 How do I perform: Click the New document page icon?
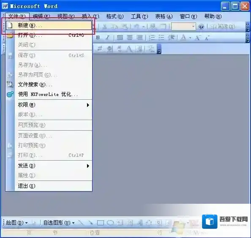pyautogui.click(x=10, y=25)
